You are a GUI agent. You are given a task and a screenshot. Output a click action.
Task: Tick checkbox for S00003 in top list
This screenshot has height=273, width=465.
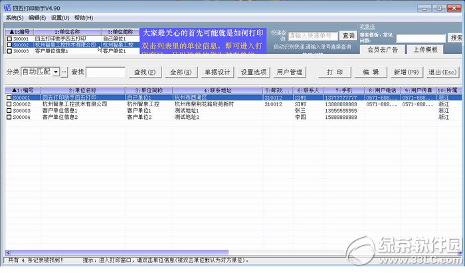click(9, 51)
